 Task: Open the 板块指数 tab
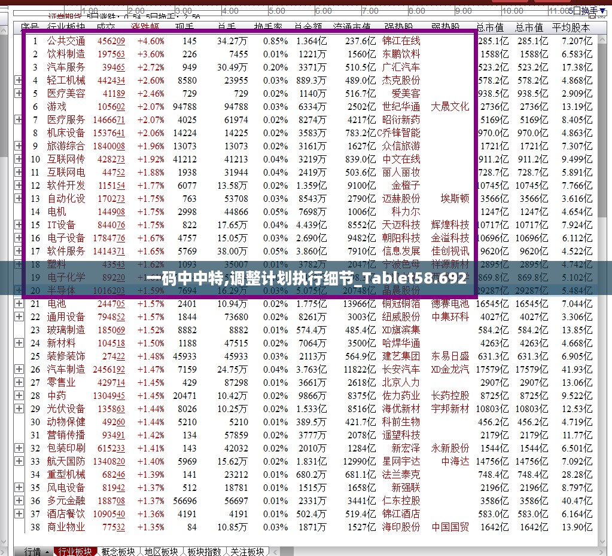pyautogui.click(x=205, y=551)
